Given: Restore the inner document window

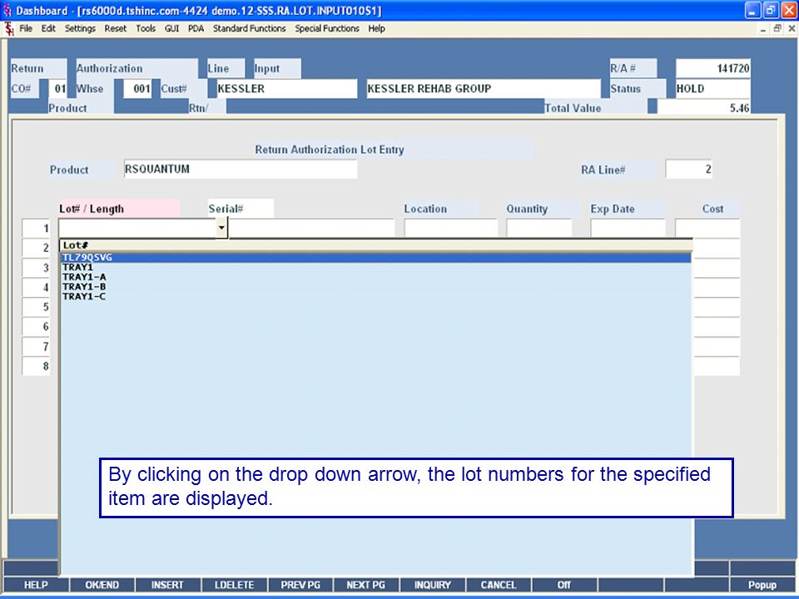Looking at the screenshot, I should pyautogui.click(x=777, y=29).
